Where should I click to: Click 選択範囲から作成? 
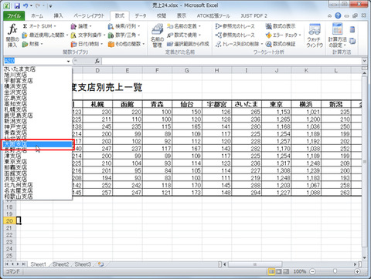[x=188, y=44]
